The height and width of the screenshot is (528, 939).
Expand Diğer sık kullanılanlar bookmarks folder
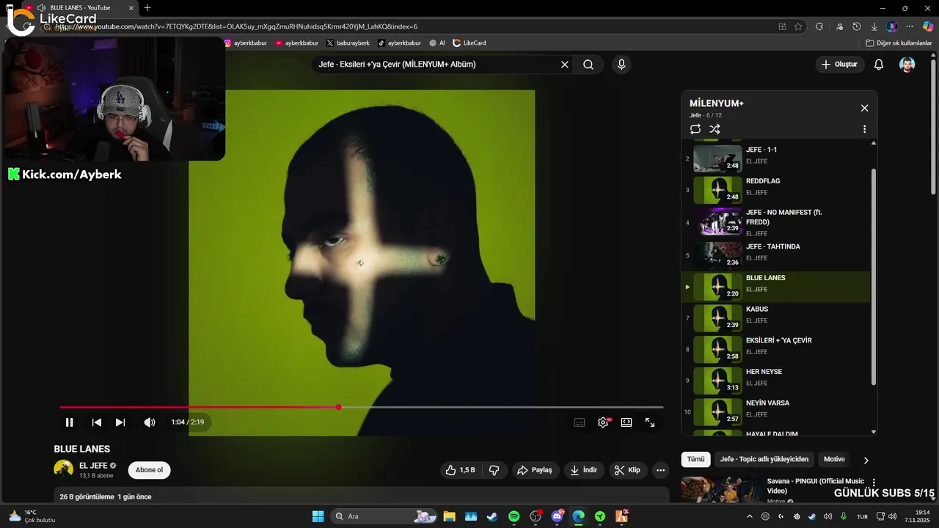pos(899,43)
